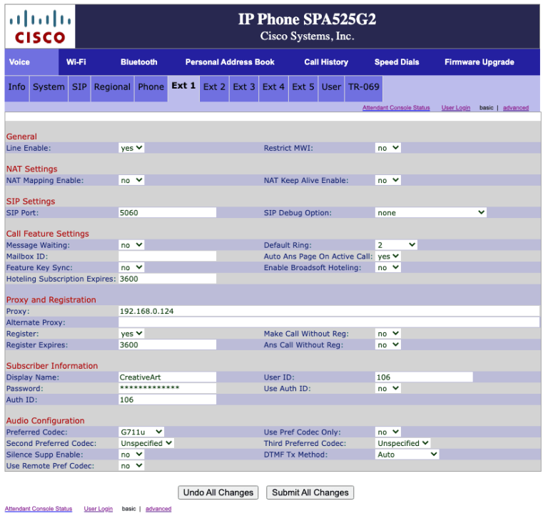
Task: Open the Wi-Fi tab
Action: [76, 62]
